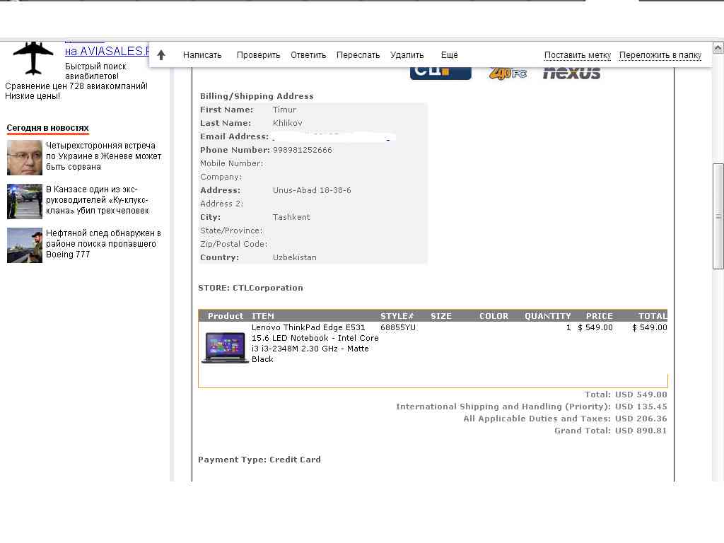Image resolution: width=724 pixels, height=543 pixels.
Task: Click Ответить to reply
Action: coord(308,55)
